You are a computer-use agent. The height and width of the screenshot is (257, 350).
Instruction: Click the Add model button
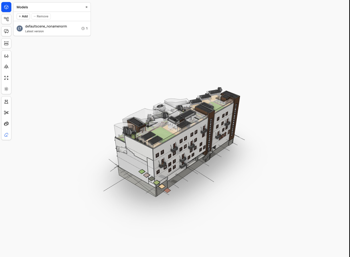click(x=23, y=16)
